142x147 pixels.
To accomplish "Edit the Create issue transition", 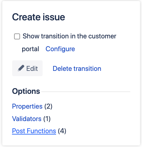I will coord(27,68).
